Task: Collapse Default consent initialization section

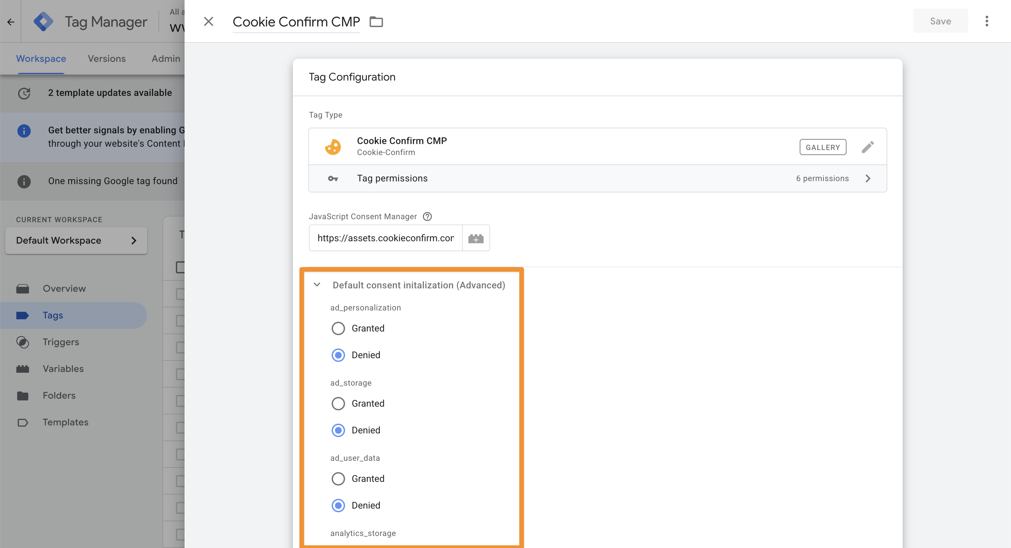Action: click(317, 285)
